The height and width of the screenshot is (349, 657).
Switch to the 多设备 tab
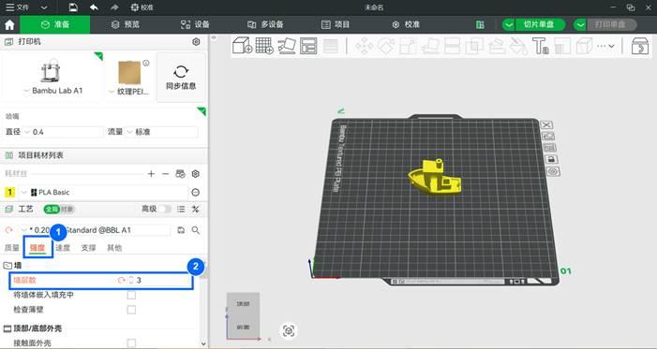click(x=265, y=24)
